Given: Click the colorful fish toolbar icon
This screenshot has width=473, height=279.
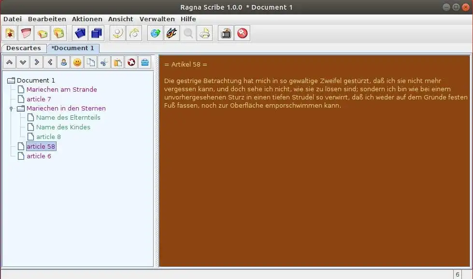Looking at the screenshot, I should point(172,33).
